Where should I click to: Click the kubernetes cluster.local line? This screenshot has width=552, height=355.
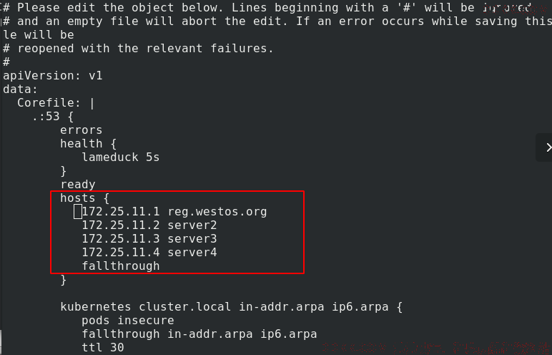coord(231,307)
